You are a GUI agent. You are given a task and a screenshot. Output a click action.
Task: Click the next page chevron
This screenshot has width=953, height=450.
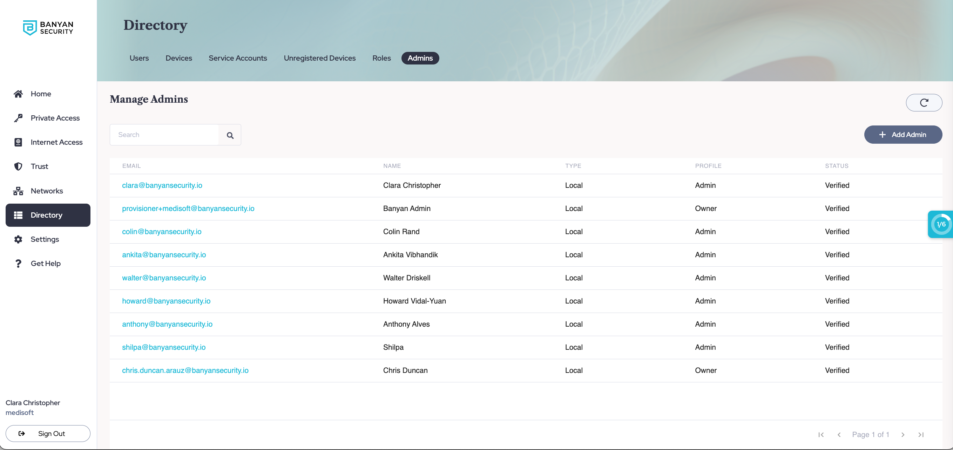[903, 435]
